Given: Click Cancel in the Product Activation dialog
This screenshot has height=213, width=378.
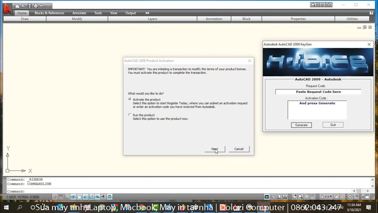Looking at the screenshot, I should click(x=239, y=149).
